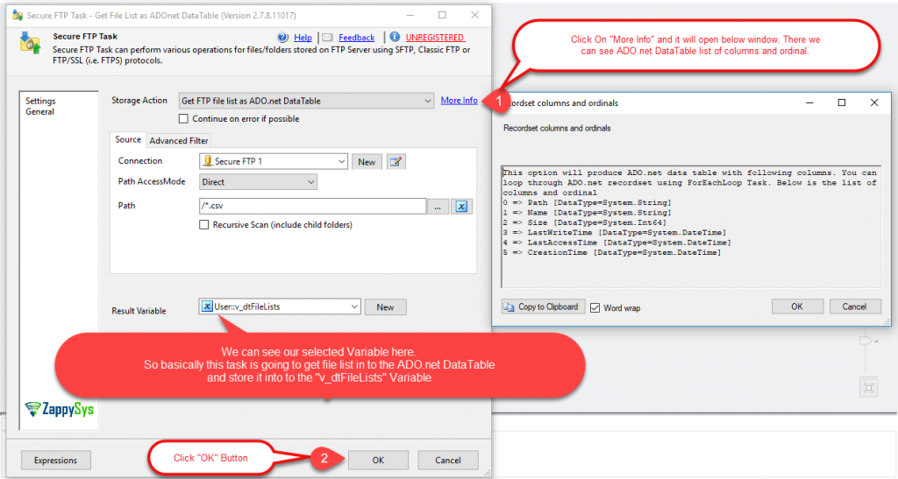Switch to the Advanced Filter tab

[x=178, y=140]
